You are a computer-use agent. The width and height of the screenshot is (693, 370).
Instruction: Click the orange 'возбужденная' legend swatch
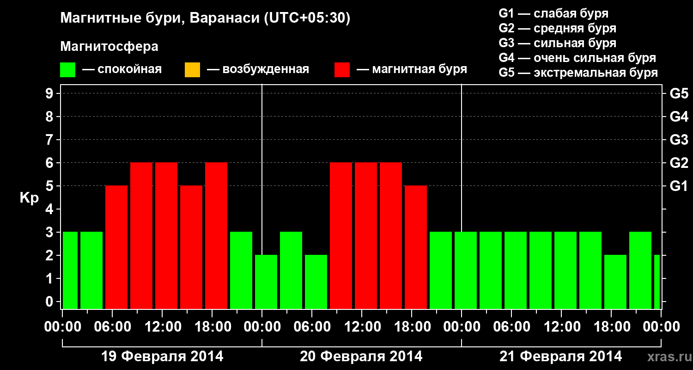coord(192,70)
